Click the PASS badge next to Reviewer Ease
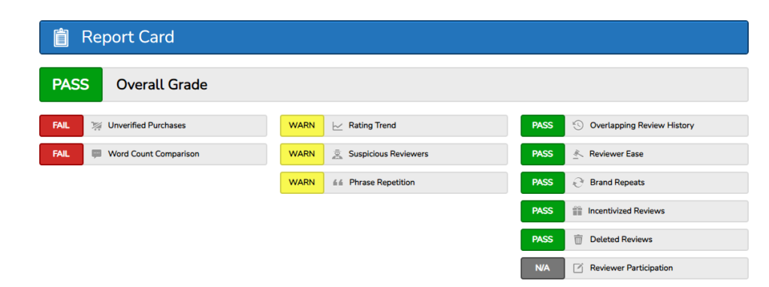The image size is (769, 287). (x=543, y=154)
